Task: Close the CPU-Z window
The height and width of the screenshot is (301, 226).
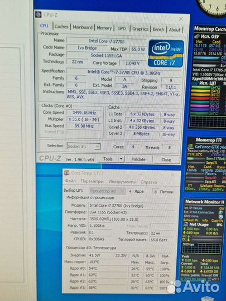Action: (181, 19)
